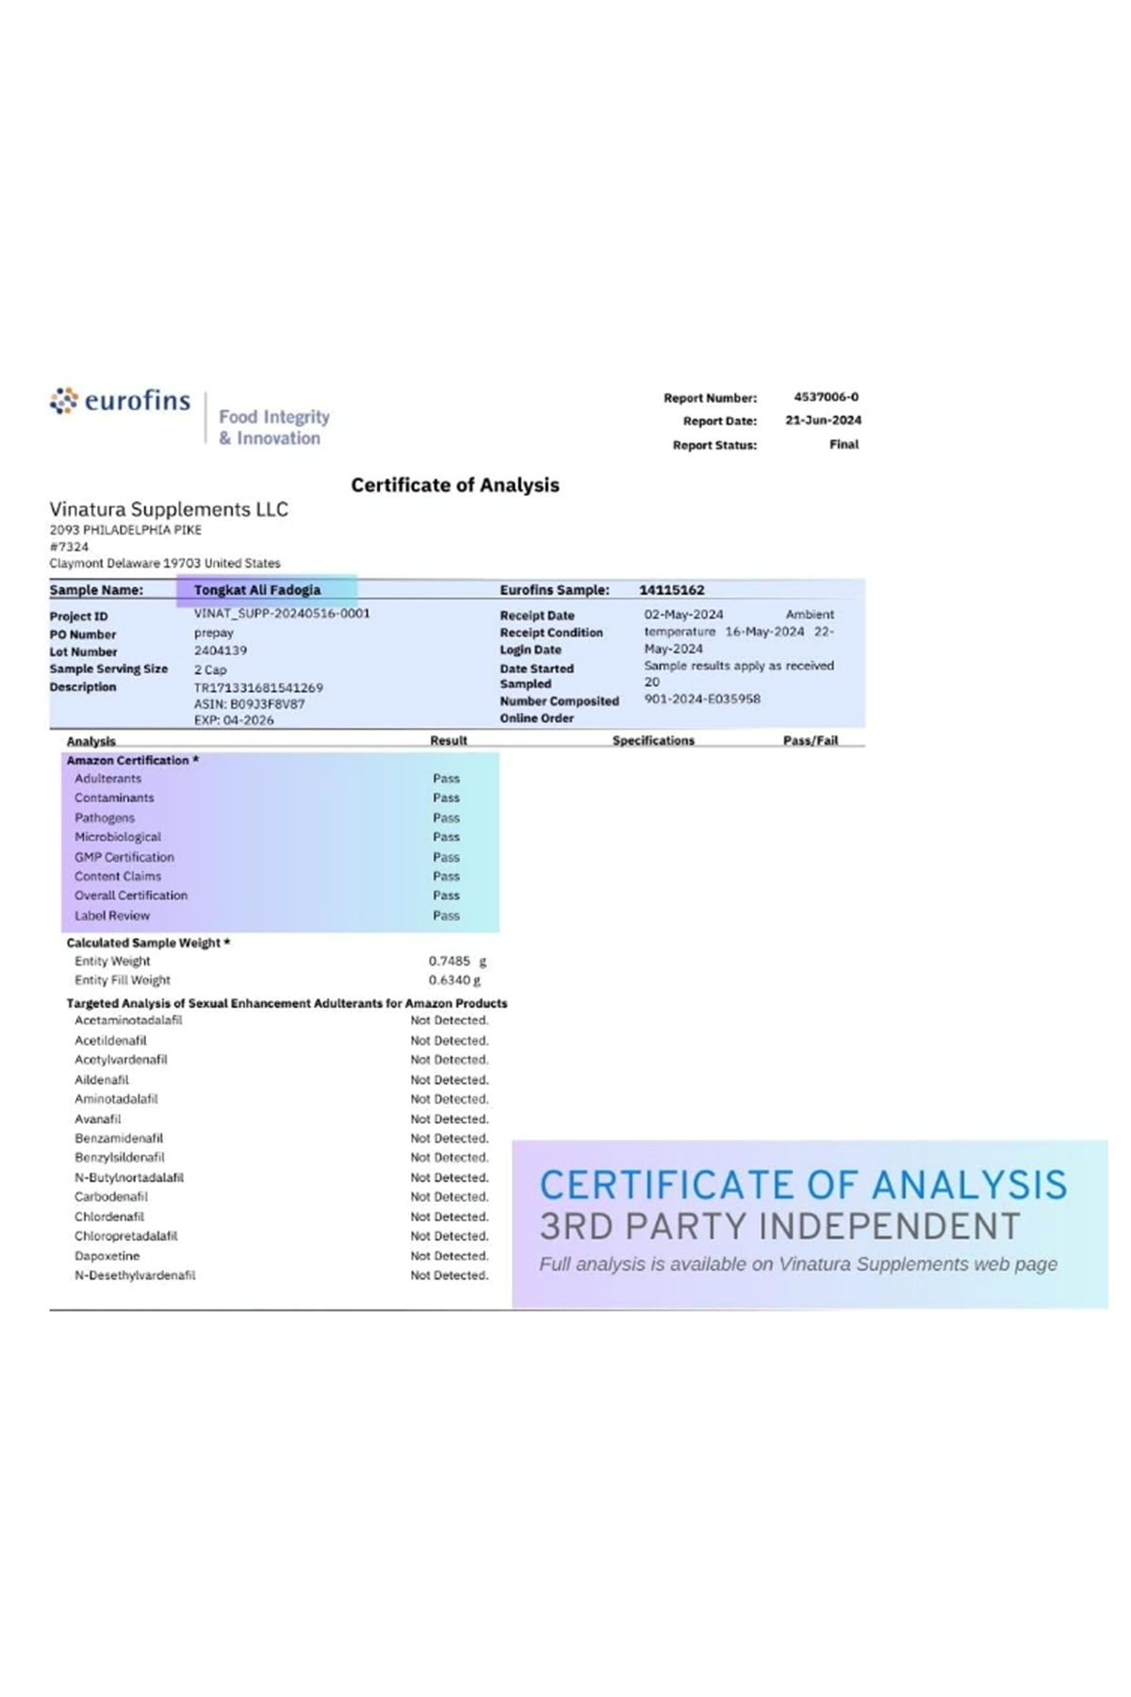Click the 'Acetaminotadalafil' row label
Viewport: 1131px width, 1697px height.
[x=129, y=1020]
